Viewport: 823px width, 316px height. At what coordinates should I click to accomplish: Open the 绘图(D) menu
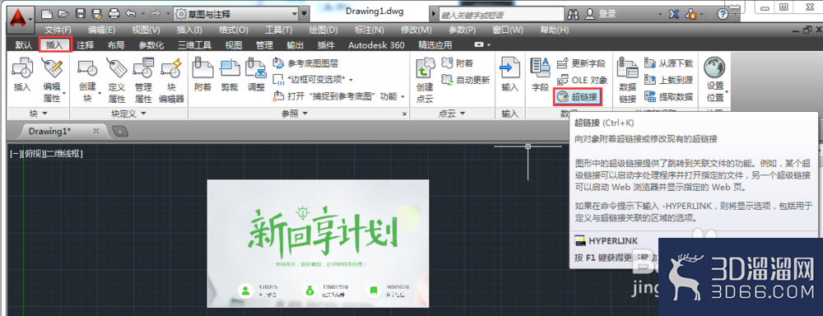pyautogui.click(x=323, y=30)
